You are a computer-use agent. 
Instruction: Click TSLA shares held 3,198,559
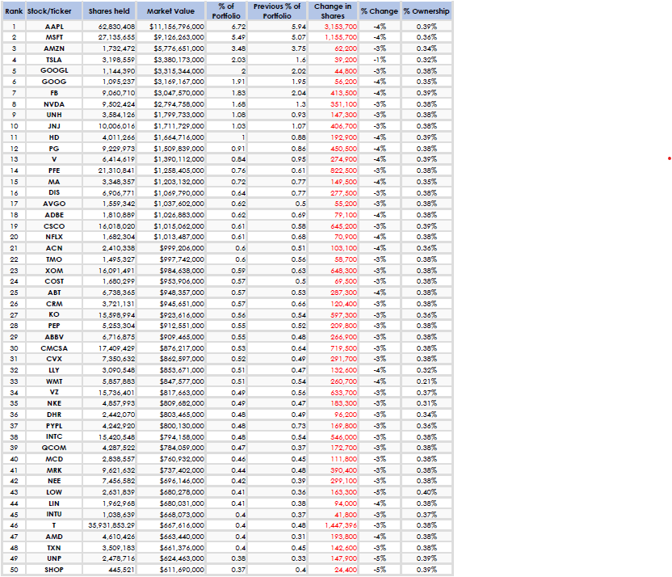pos(109,60)
